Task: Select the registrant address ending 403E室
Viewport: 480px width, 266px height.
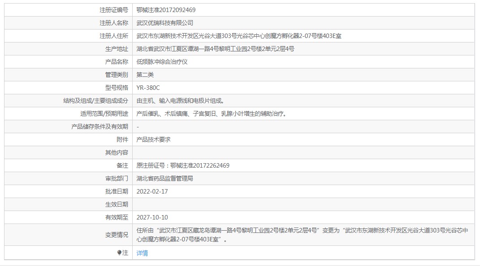Action: [239, 36]
